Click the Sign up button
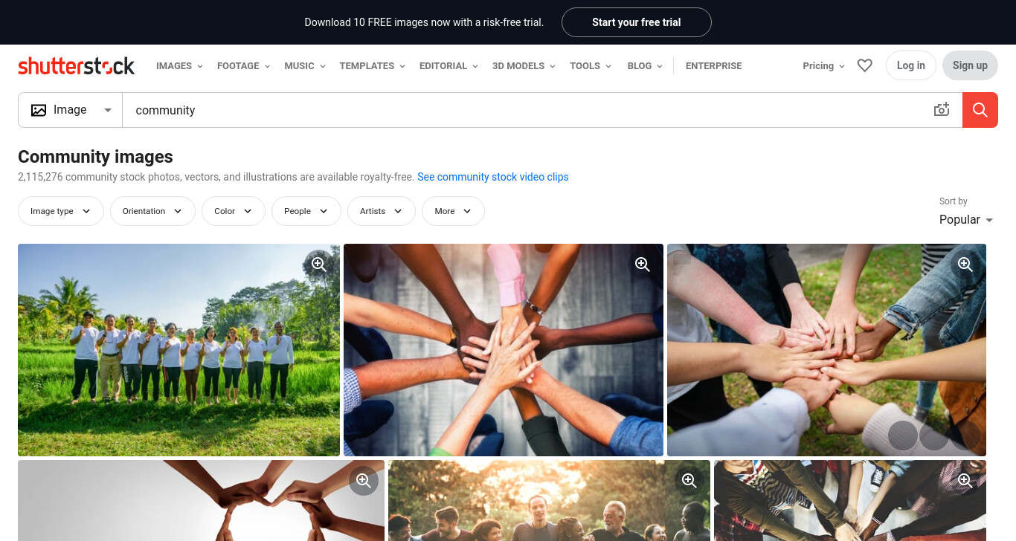This screenshot has width=1016, height=541. click(970, 65)
